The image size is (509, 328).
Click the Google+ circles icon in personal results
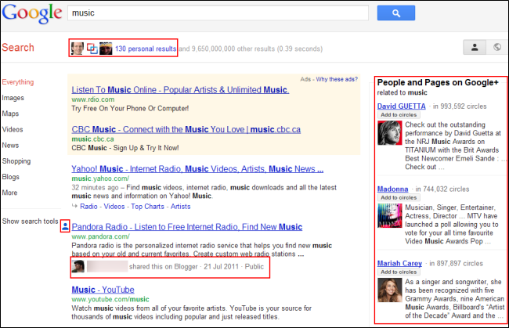92,49
